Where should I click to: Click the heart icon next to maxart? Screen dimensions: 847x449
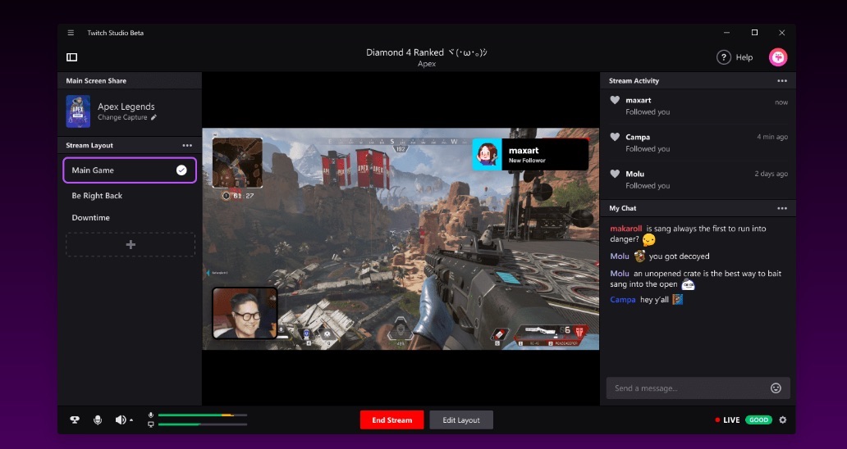click(x=615, y=100)
